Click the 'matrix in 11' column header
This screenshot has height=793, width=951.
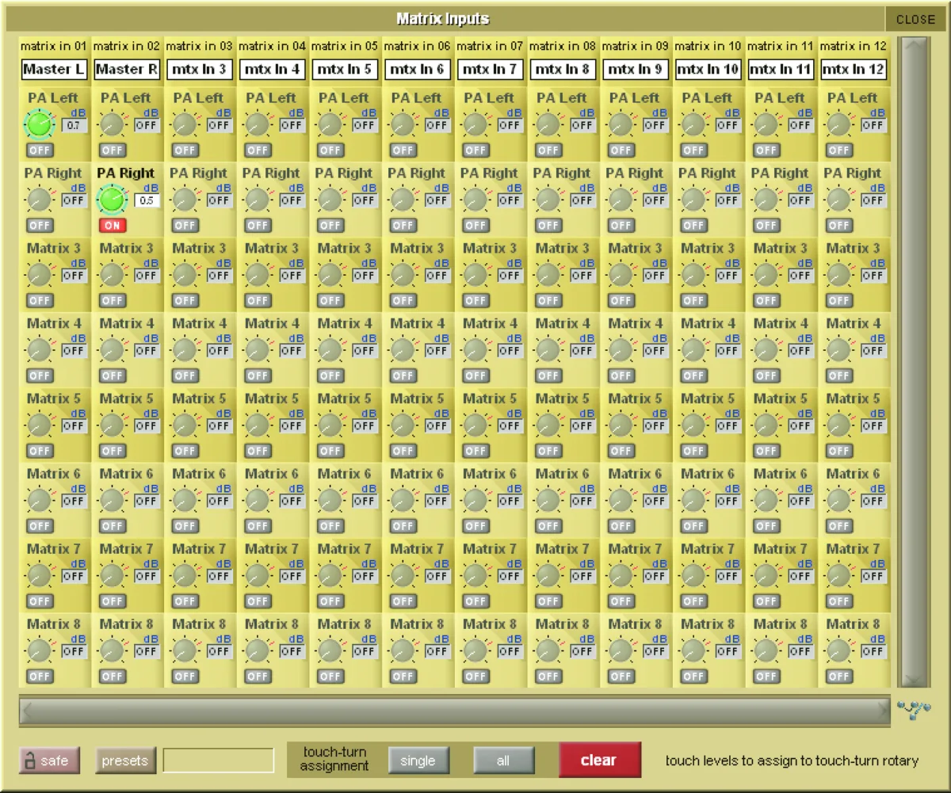click(x=781, y=47)
